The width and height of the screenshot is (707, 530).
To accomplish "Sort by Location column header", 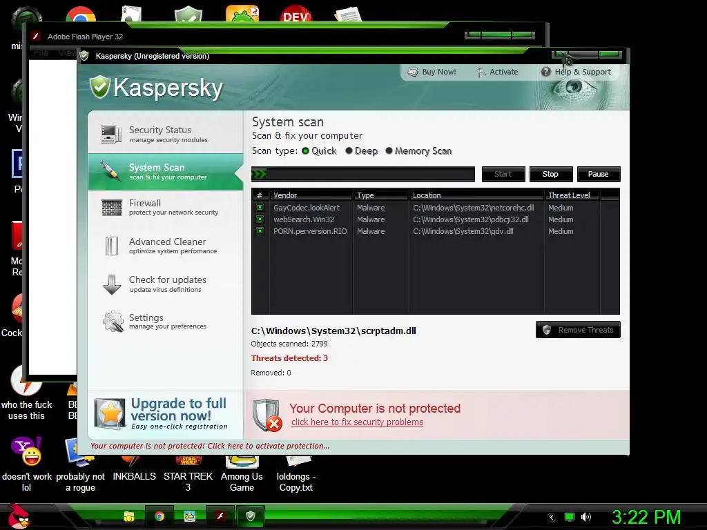I will [x=476, y=195].
